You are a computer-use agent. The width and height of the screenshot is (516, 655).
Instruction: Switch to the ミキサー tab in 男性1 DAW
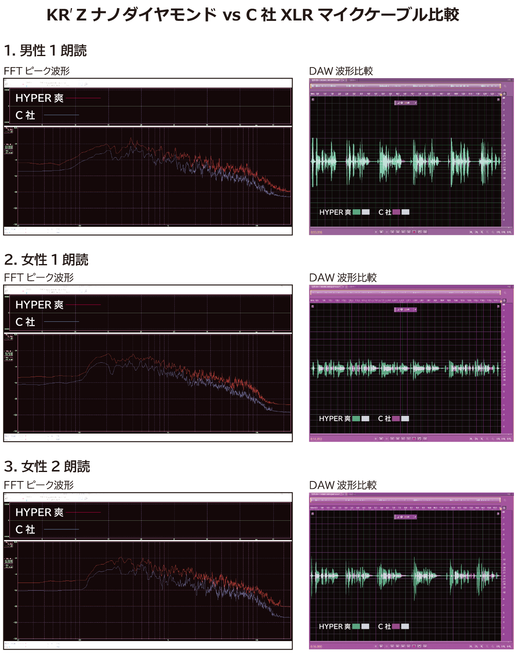[352, 80]
